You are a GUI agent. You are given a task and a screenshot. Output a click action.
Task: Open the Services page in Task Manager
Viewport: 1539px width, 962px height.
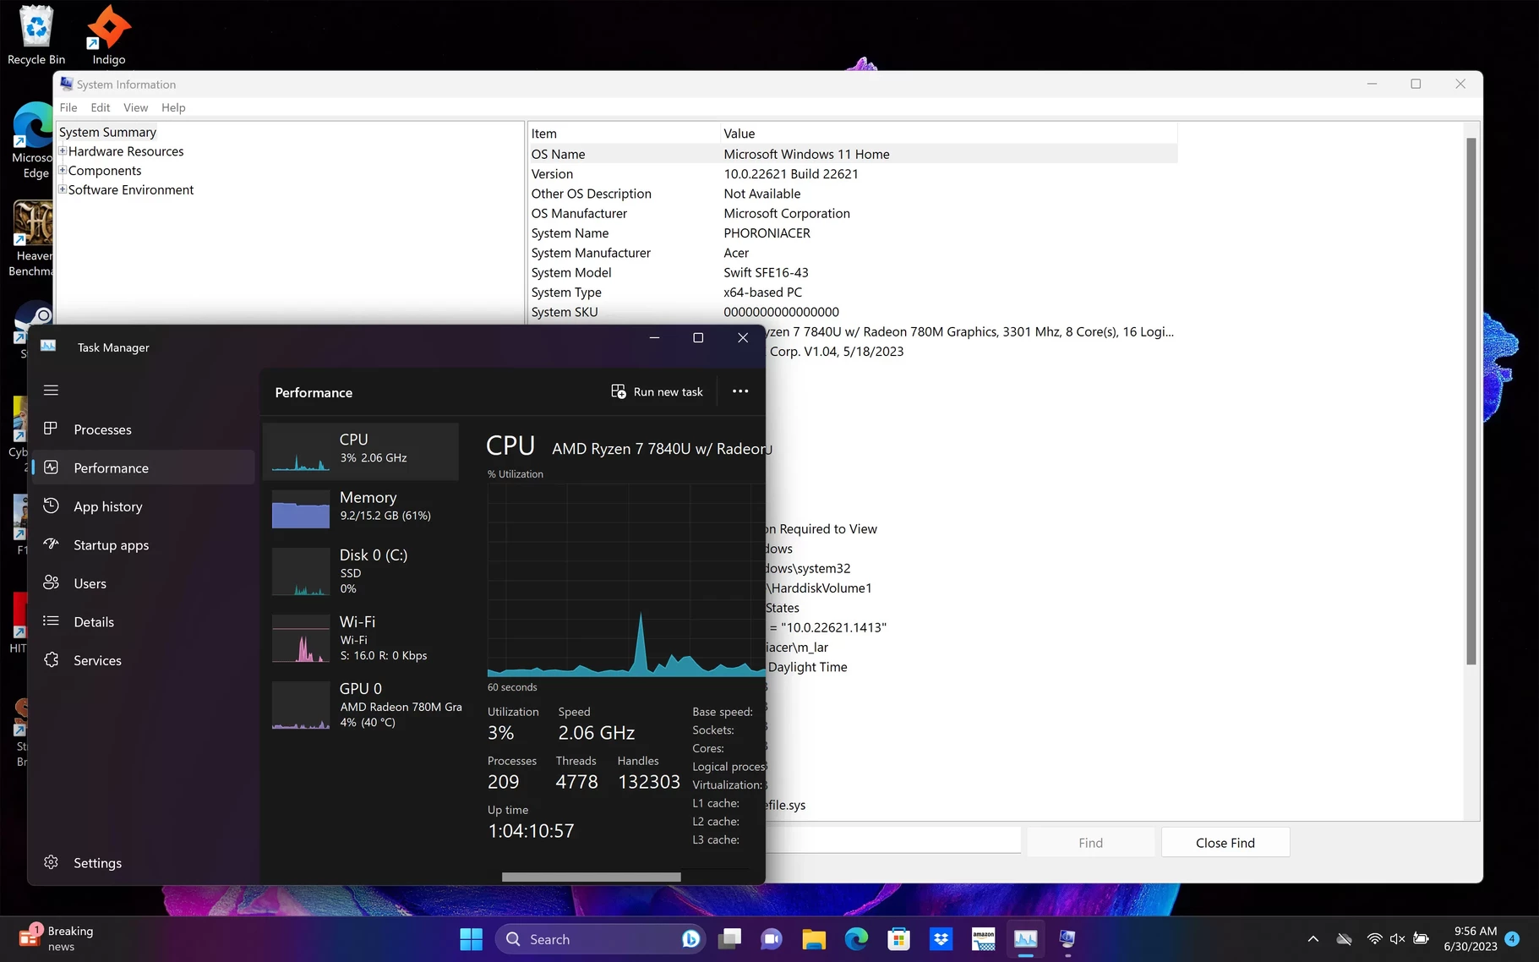pos(144,660)
